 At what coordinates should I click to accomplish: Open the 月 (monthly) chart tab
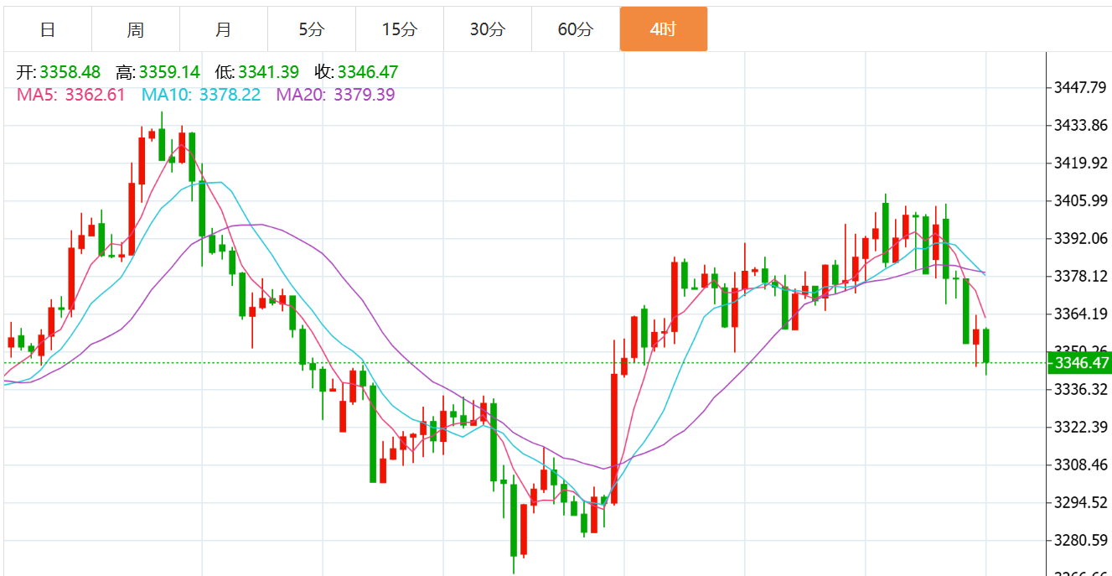[223, 29]
